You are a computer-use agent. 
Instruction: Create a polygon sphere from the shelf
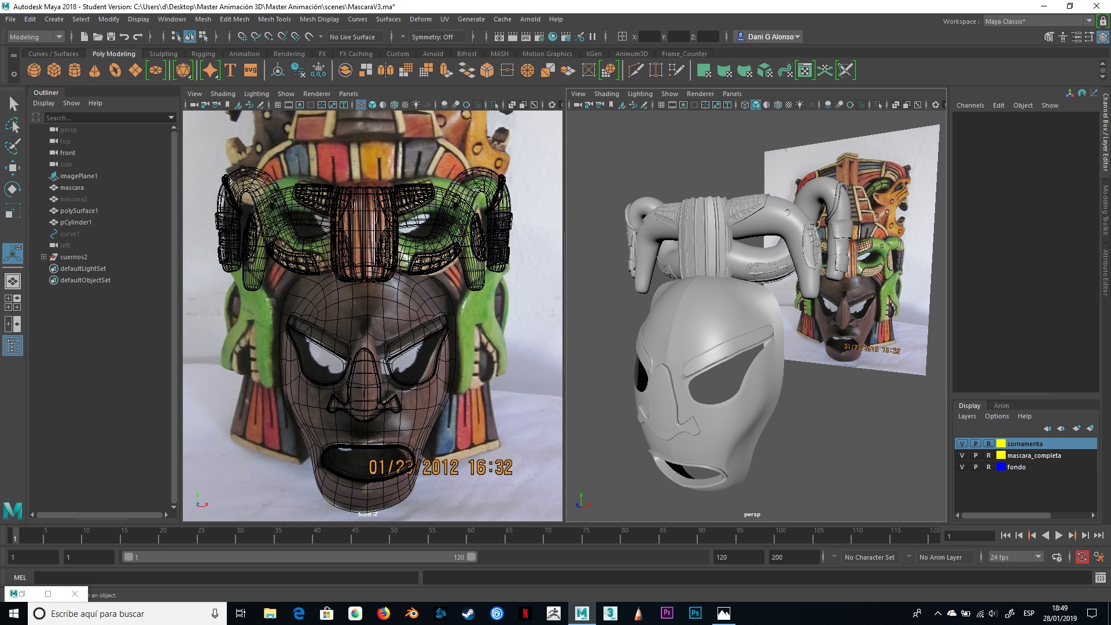(x=34, y=71)
